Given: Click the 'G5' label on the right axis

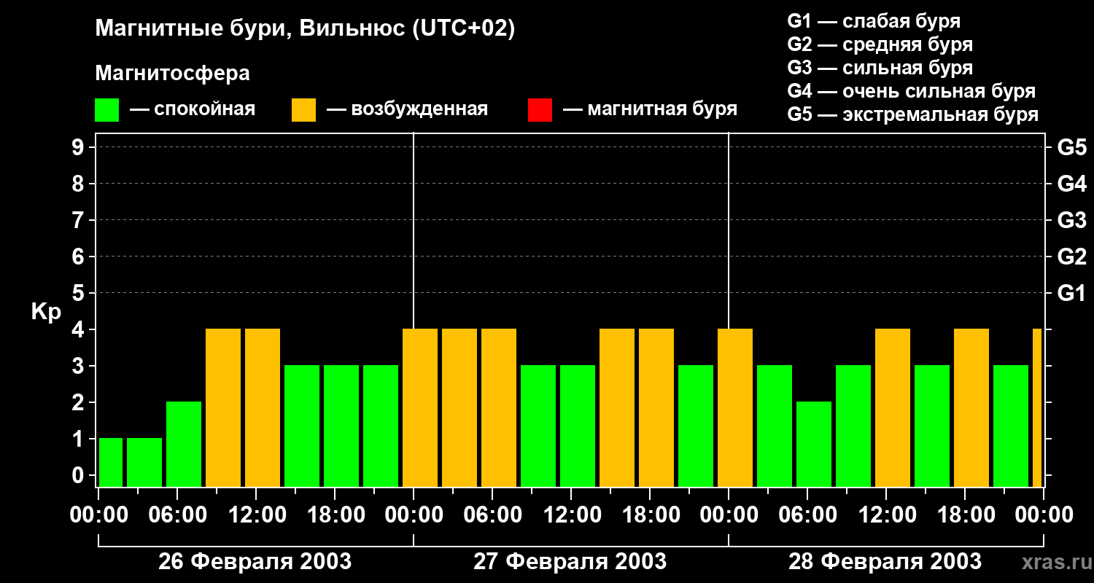Looking at the screenshot, I should pyautogui.click(x=1071, y=147).
